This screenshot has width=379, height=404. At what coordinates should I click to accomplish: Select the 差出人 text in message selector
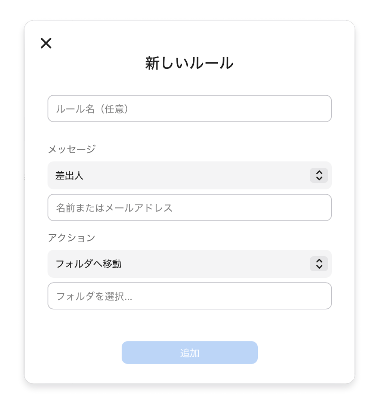click(69, 175)
